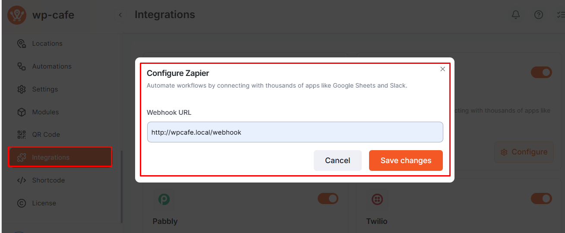
Task: Disable the top-right integration toggle
Action: (x=541, y=72)
